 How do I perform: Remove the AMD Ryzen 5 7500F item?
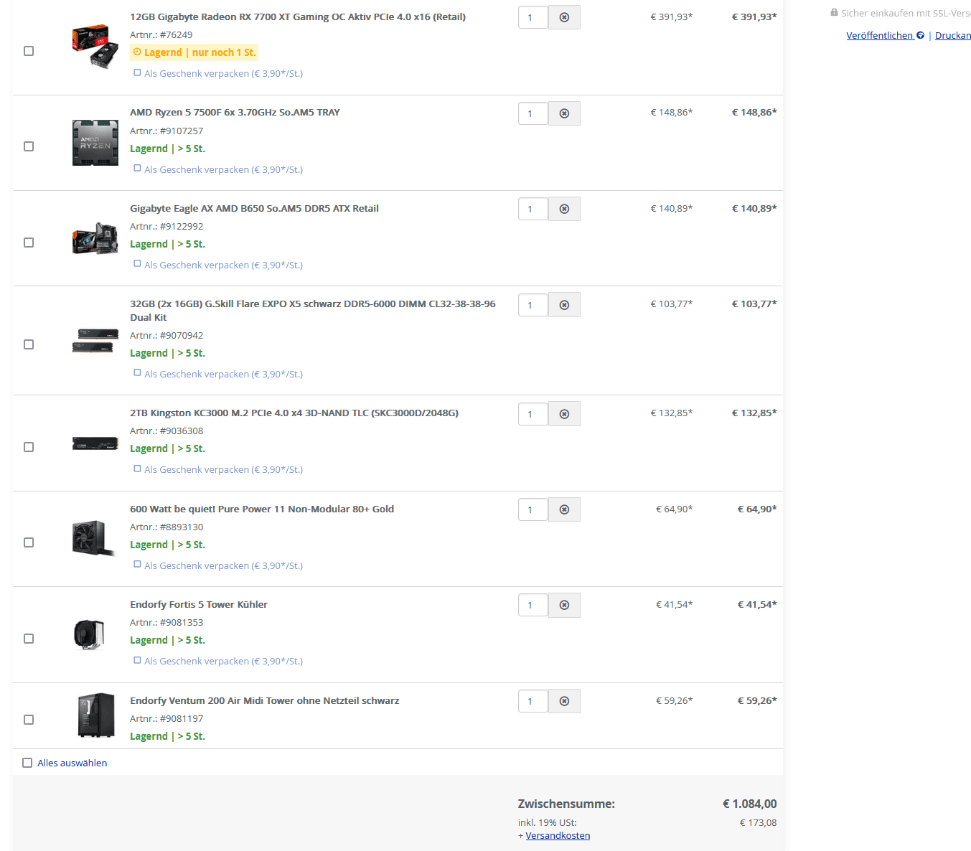[564, 113]
